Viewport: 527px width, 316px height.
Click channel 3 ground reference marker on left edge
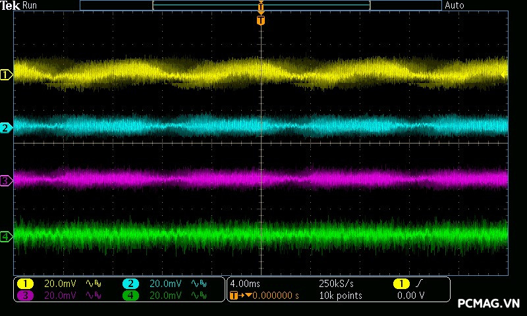pyautogui.click(x=6, y=180)
